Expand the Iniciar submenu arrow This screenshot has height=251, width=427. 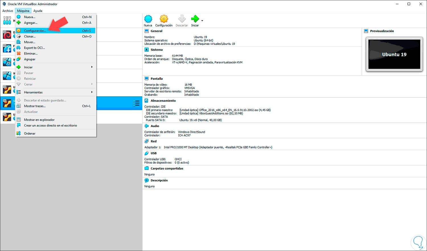coord(92,67)
